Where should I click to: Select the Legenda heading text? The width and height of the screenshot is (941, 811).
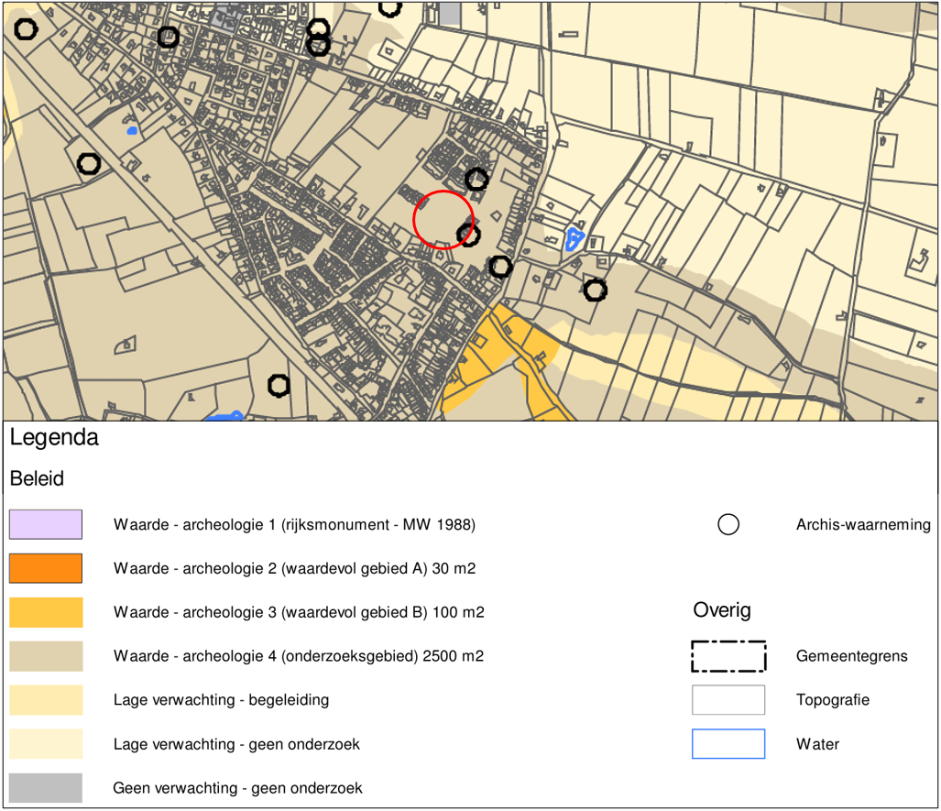[x=54, y=438]
